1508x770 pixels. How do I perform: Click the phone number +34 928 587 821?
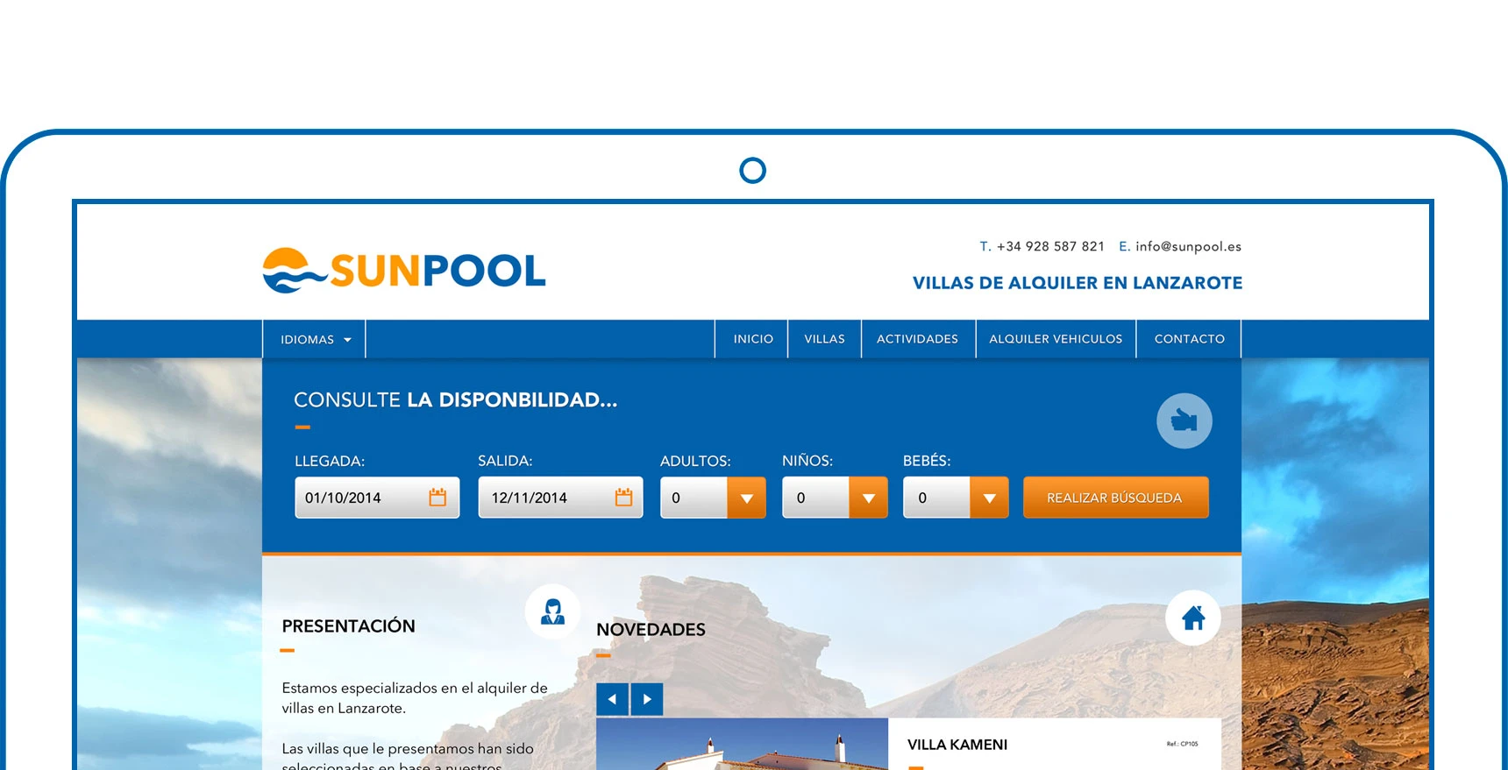point(1050,246)
